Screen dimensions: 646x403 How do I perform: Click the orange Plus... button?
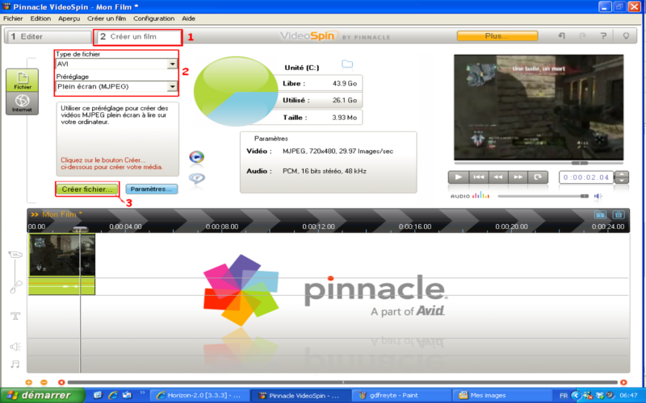(x=497, y=36)
